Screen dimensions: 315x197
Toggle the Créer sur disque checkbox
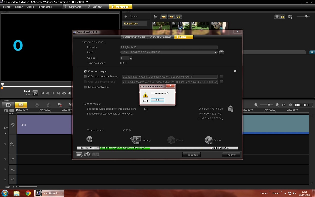point(85,71)
